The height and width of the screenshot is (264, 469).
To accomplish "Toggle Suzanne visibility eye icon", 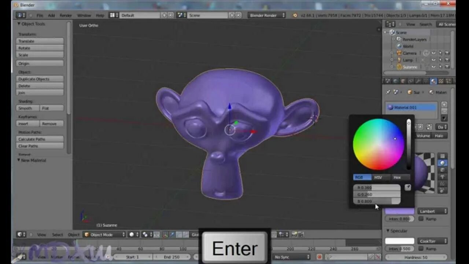I will click(x=433, y=67).
